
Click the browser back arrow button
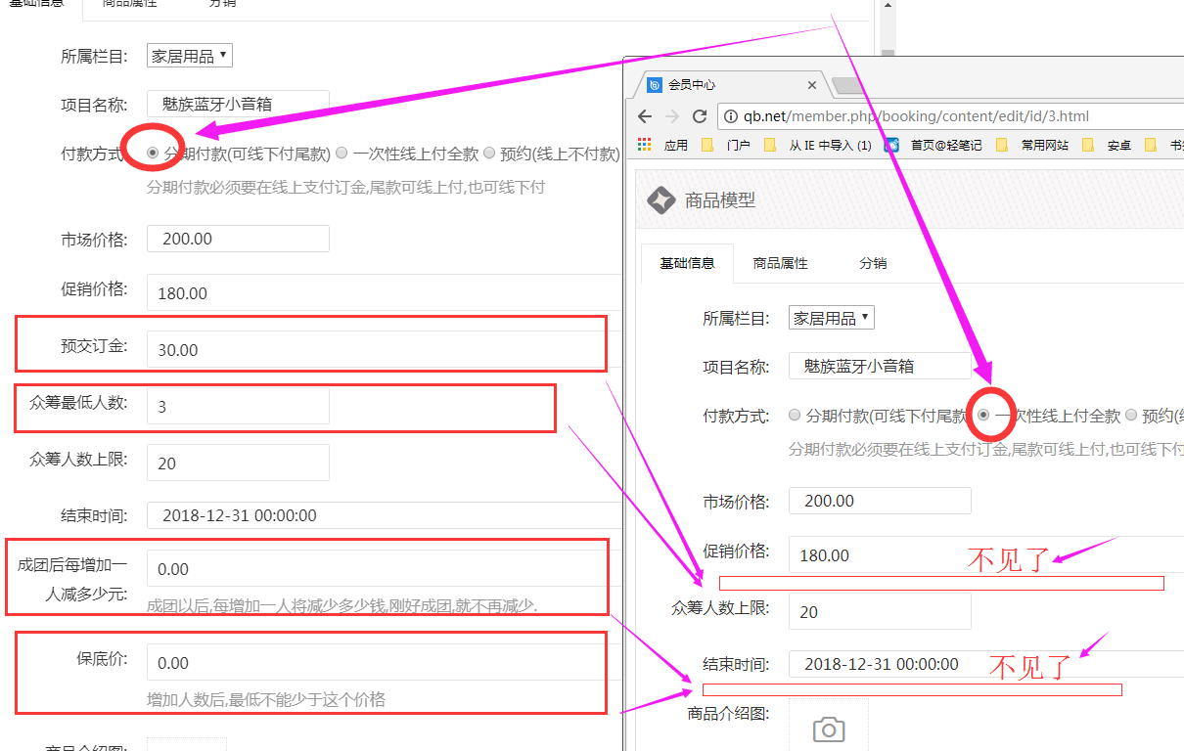[644, 116]
